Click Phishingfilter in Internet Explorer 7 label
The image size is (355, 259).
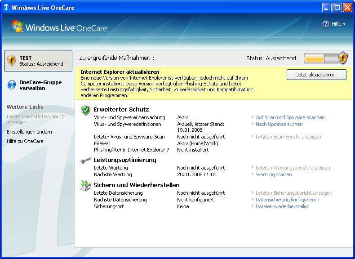pyautogui.click(x=132, y=150)
